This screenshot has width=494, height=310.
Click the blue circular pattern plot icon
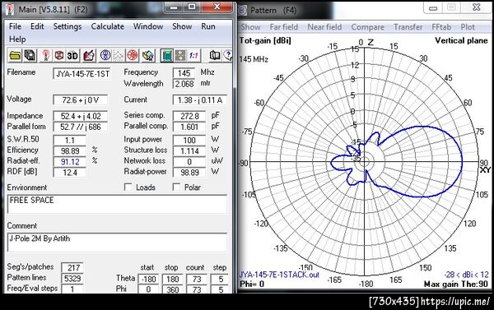click(105, 55)
